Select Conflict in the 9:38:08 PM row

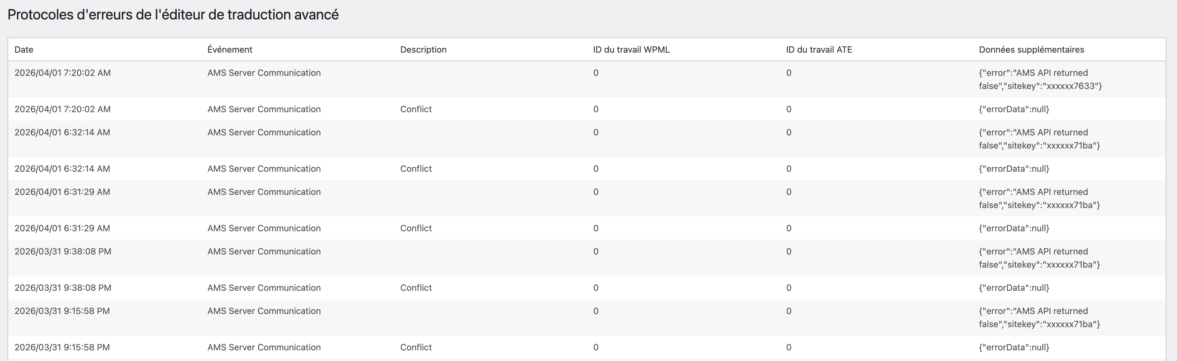[x=416, y=288]
